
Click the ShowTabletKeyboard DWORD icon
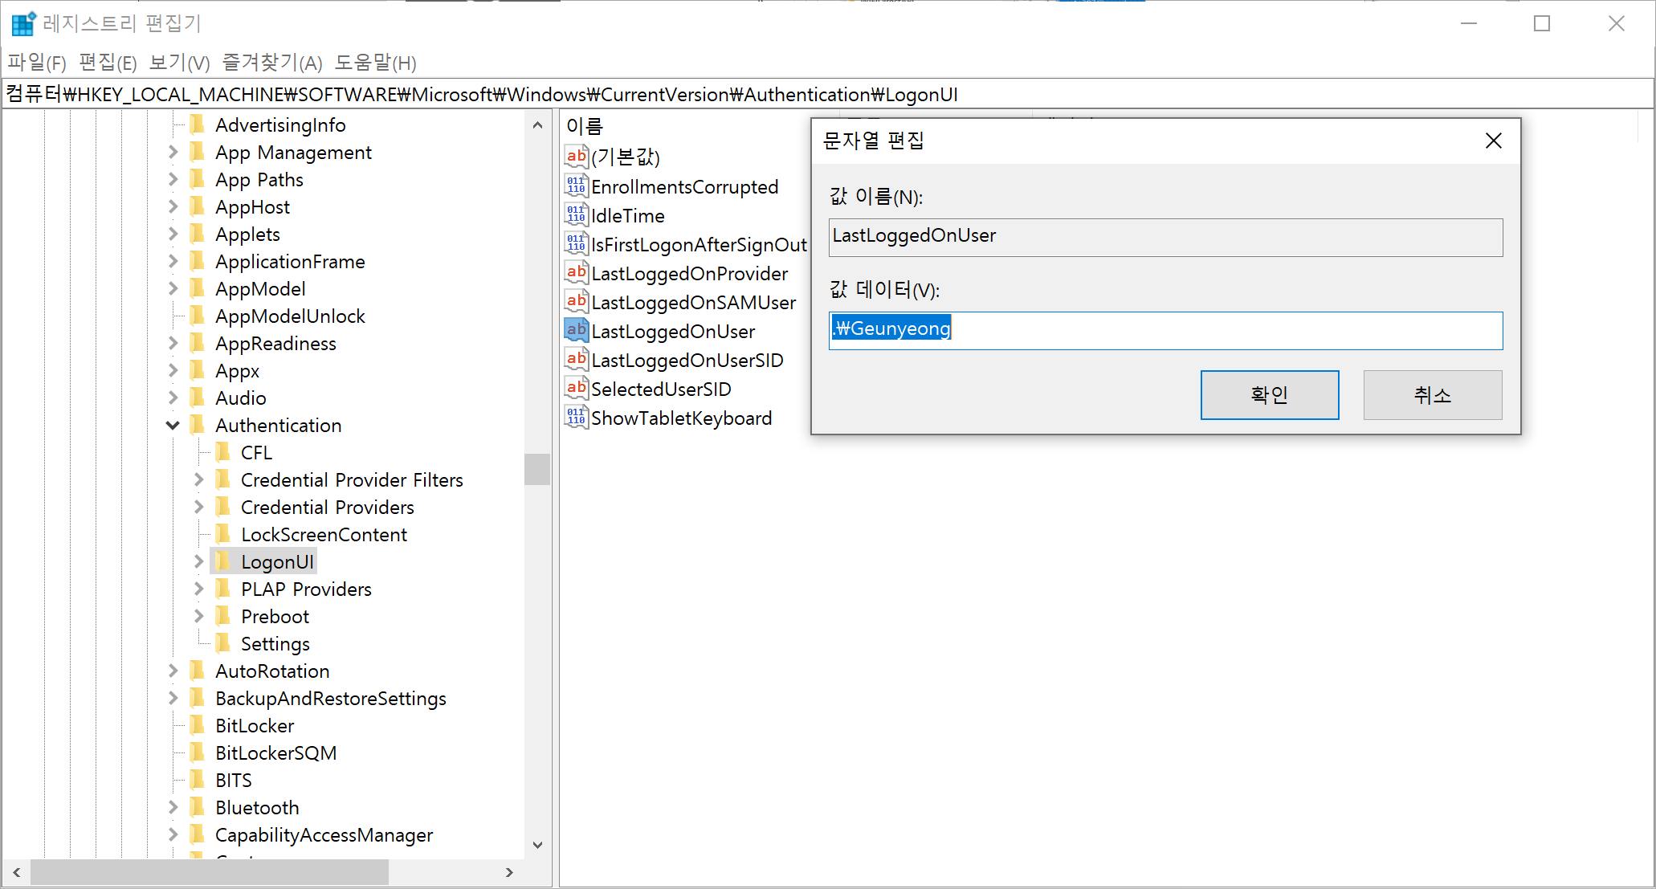pos(576,418)
